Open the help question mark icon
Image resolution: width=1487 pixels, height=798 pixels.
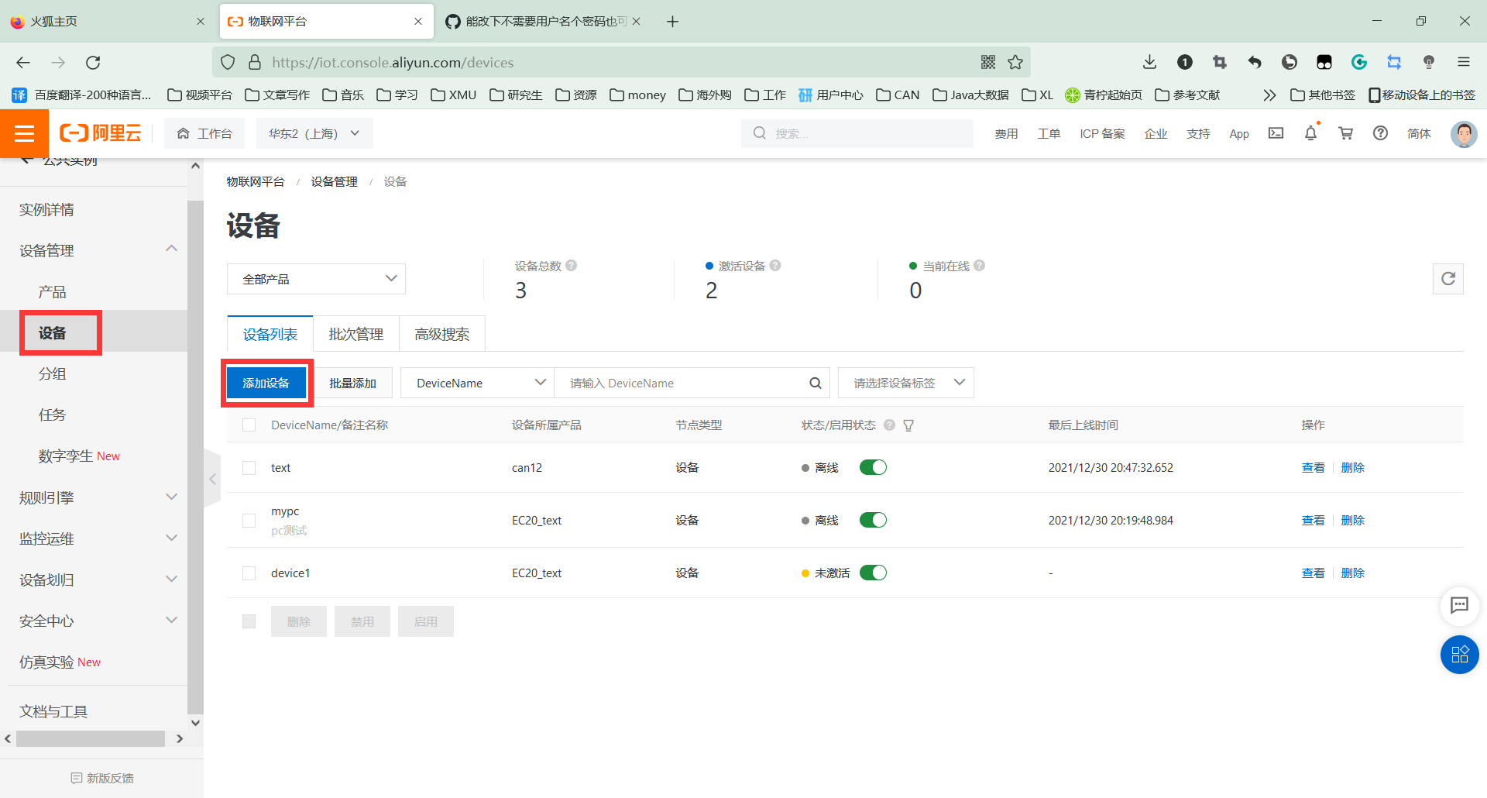coord(1380,133)
